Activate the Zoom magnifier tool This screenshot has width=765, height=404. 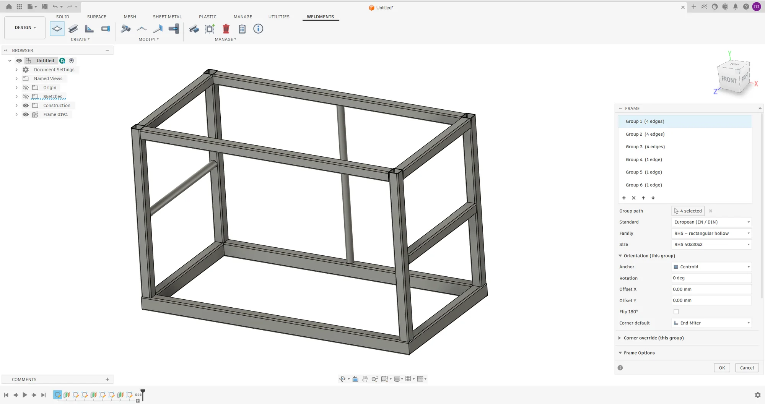tap(375, 379)
